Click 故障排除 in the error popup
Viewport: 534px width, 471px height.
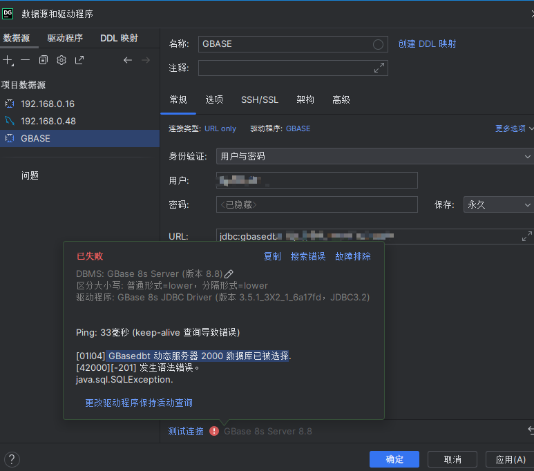click(353, 256)
